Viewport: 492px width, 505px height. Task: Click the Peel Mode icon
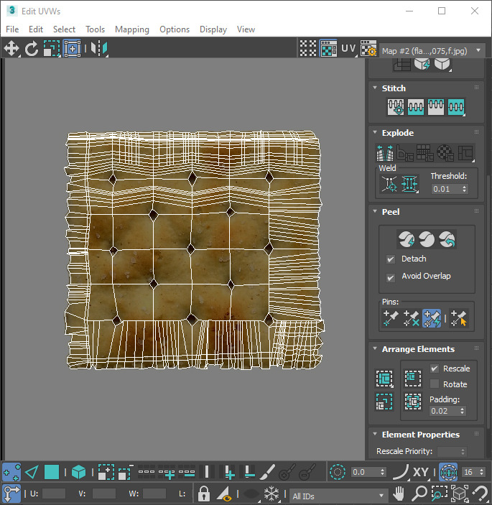427,239
